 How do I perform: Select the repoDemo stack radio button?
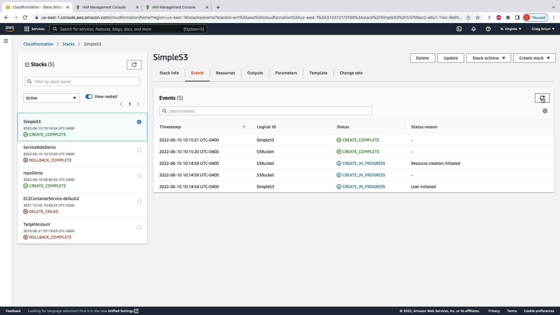pyautogui.click(x=139, y=176)
